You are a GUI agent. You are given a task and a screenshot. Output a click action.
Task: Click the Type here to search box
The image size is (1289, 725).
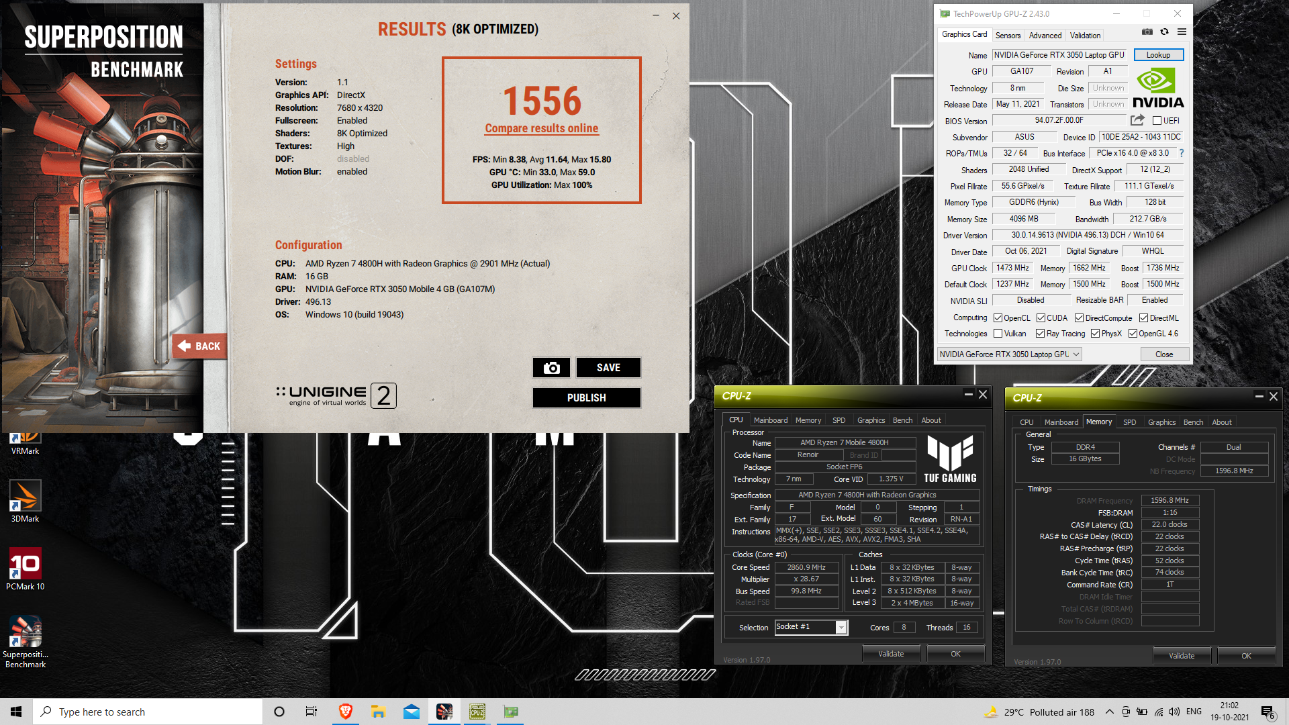tap(148, 712)
